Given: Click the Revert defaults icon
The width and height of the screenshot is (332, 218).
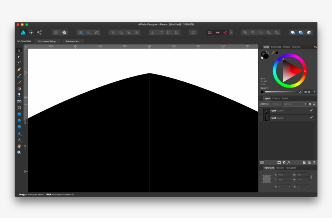Looking at the screenshot, I should tap(64, 32).
